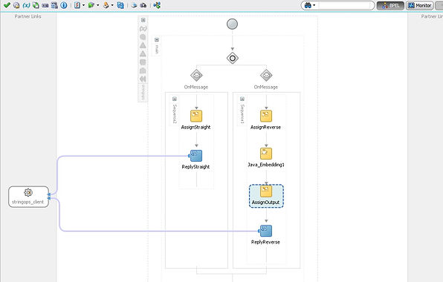This screenshot has height=282, width=443.
Task: Open the binoculars search options dropdown
Action: (x=314, y=5)
